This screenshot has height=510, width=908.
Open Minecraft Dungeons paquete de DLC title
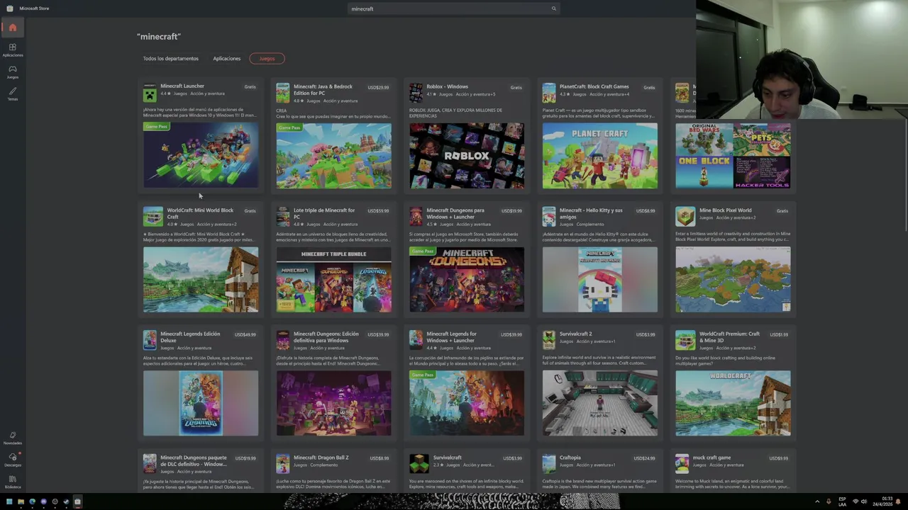tap(194, 460)
